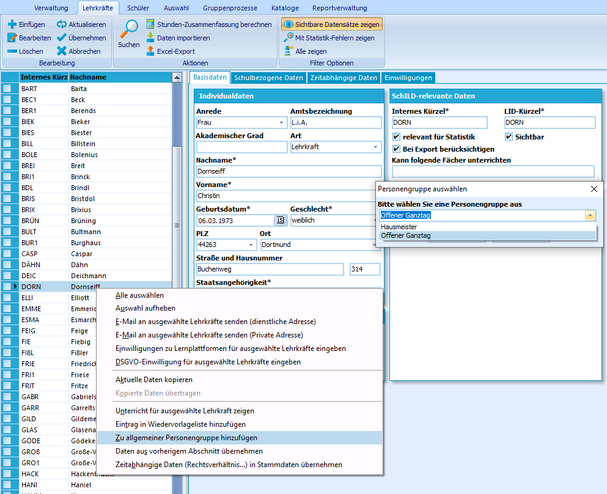Open the Art Lehrkraft dropdown
The height and width of the screenshot is (494, 607).
tap(375, 147)
